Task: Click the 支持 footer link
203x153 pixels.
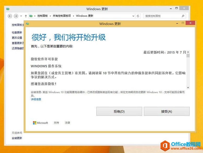Action: 56,123
